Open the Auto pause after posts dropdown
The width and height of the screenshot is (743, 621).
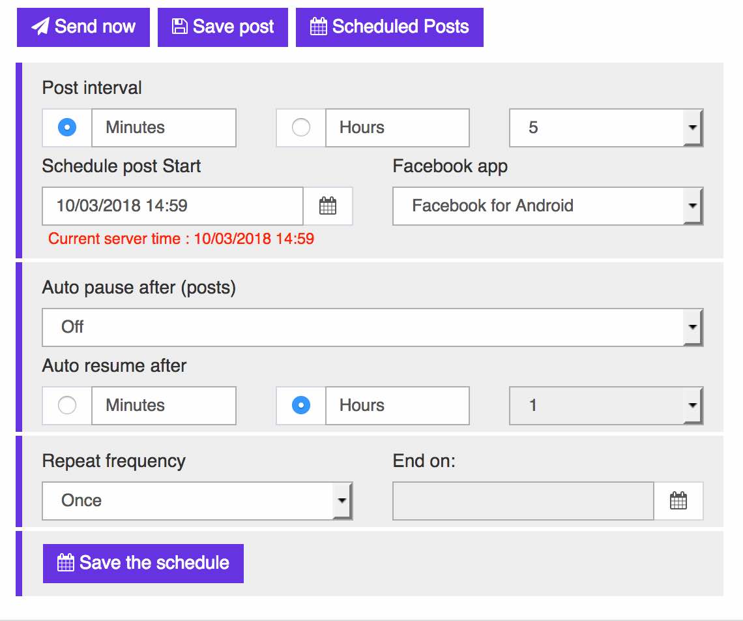coord(372,327)
